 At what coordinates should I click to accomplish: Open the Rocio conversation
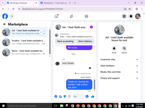point(24,52)
